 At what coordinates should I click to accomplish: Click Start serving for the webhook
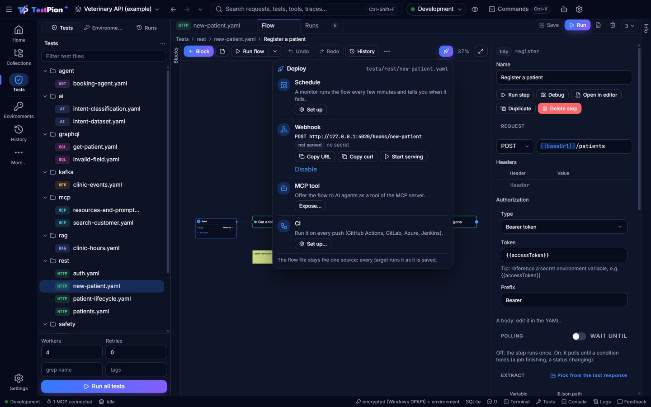(x=403, y=156)
